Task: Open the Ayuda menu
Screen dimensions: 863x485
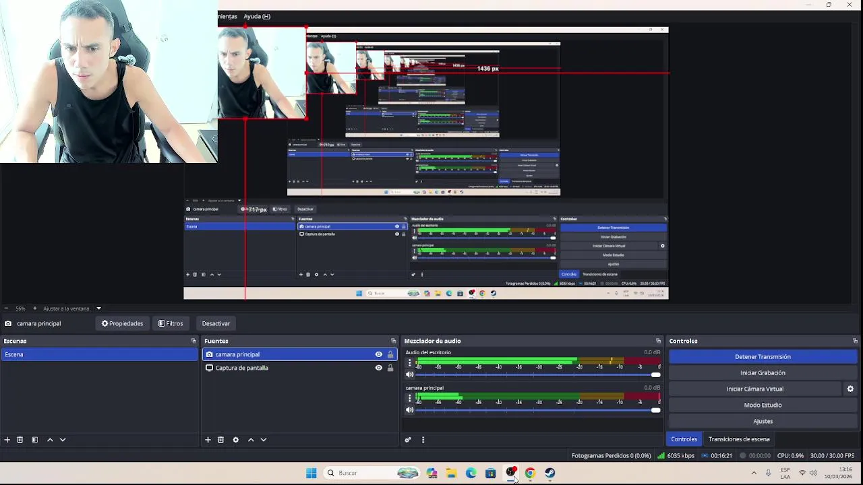Action: pyautogui.click(x=257, y=16)
